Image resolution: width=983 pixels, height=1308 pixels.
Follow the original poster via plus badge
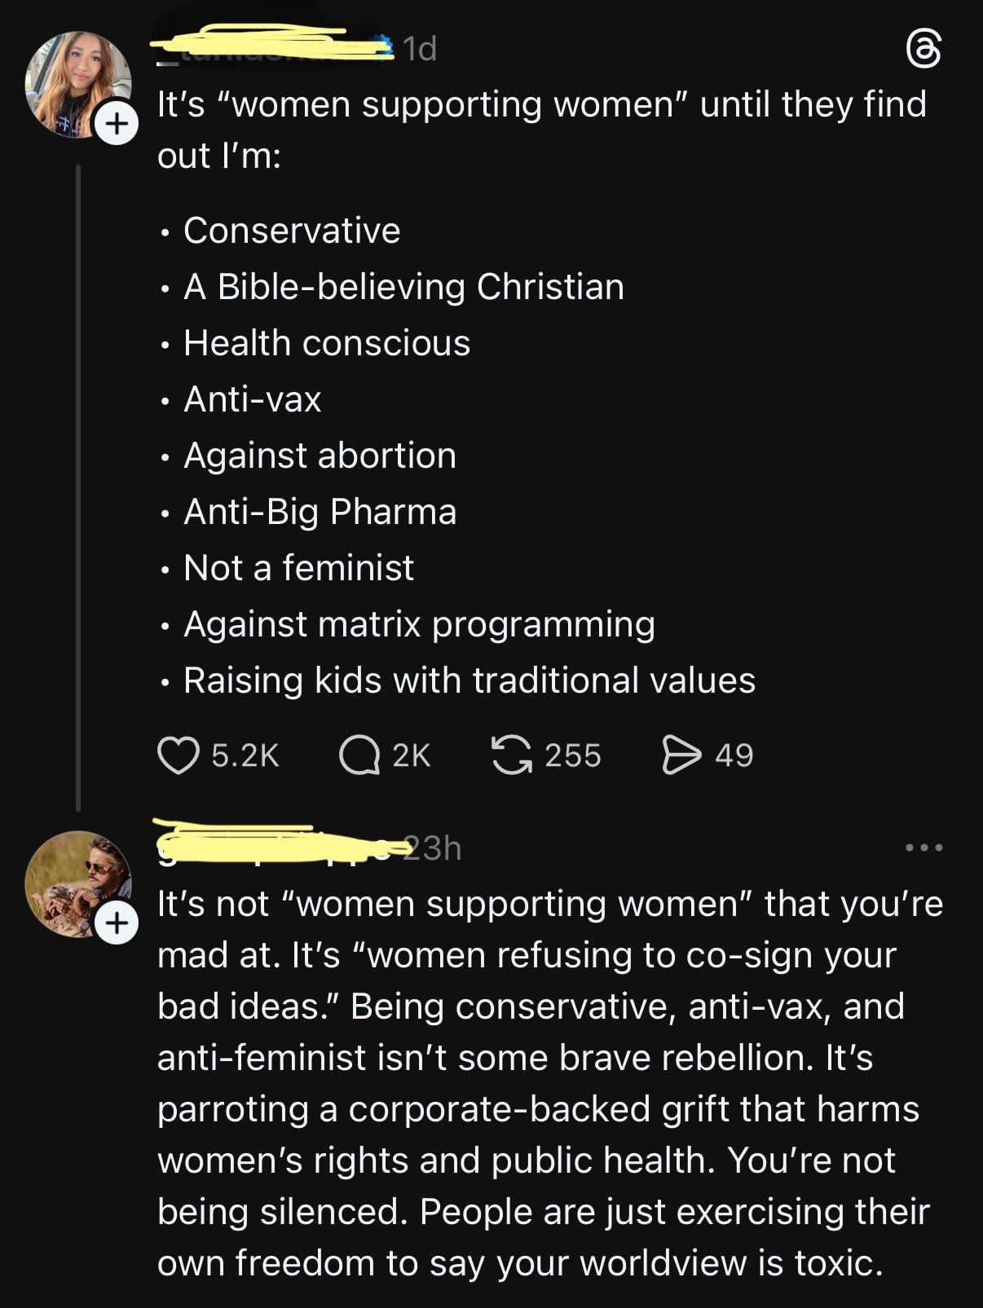click(x=117, y=124)
